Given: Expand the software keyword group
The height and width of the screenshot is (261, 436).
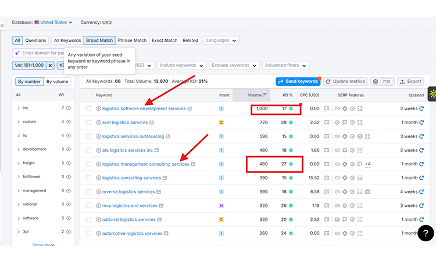Looking at the screenshot, I should [x=19, y=218].
